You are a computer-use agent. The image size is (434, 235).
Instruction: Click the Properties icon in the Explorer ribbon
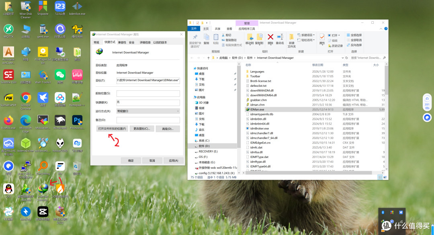point(322,39)
